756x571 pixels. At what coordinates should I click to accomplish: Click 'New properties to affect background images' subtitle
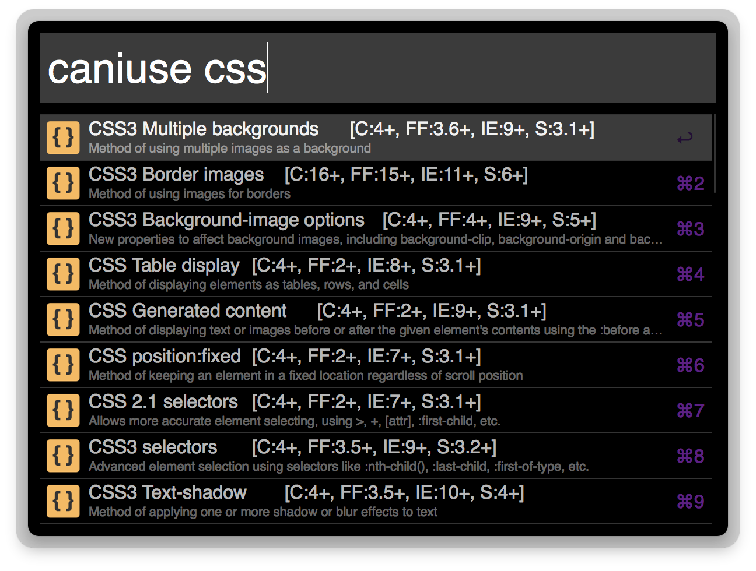[376, 239]
